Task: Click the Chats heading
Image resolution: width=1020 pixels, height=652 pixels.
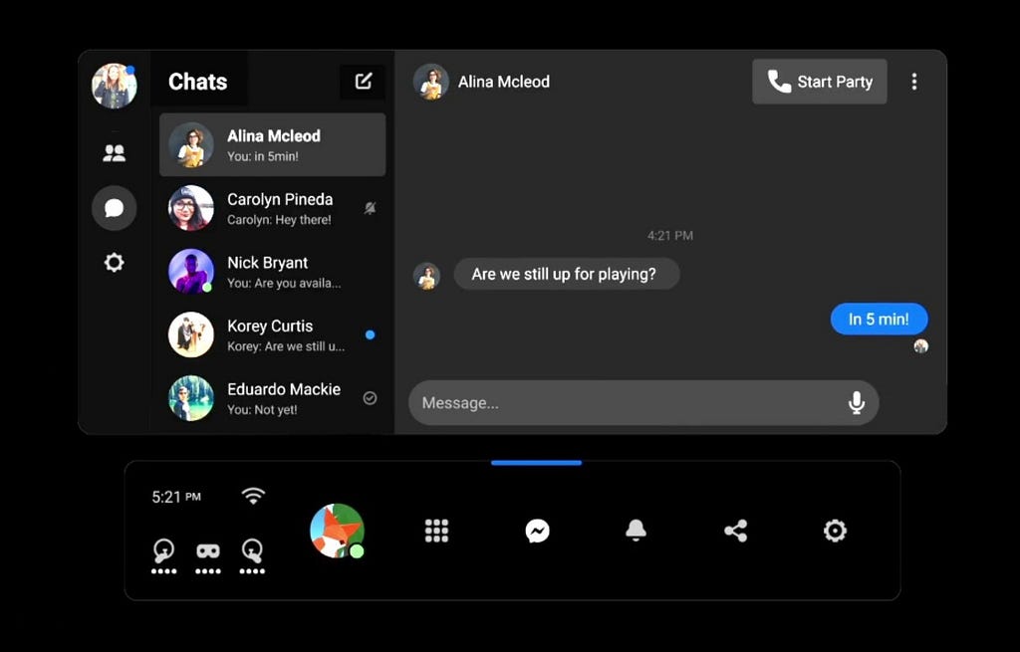Action: [x=198, y=82]
